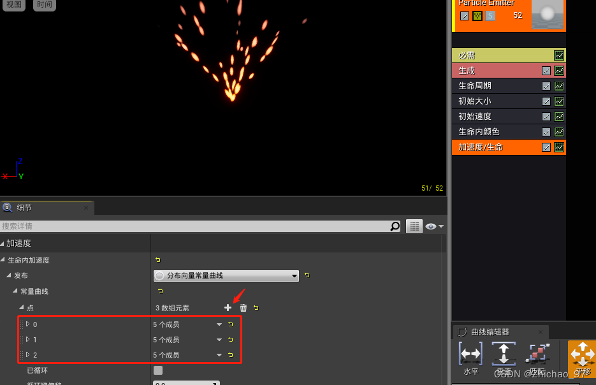Open the options arrow for element 0

[219, 324]
